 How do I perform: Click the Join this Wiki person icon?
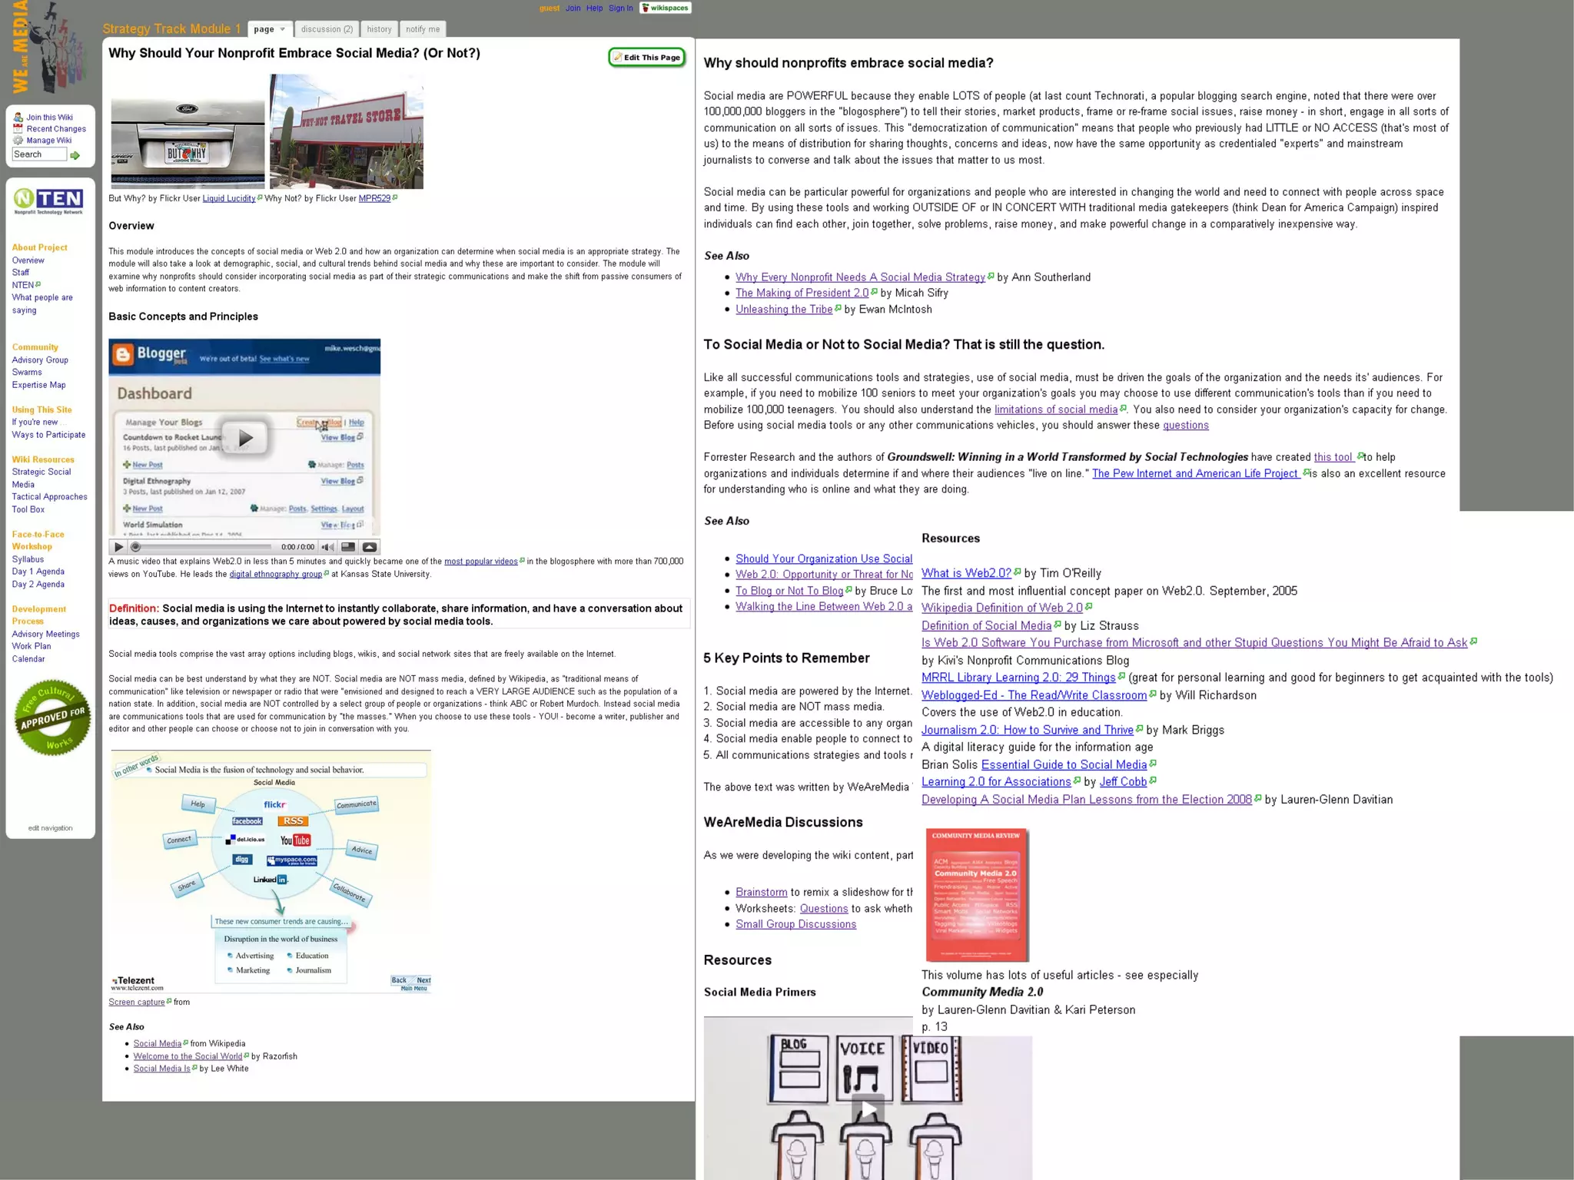click(18, 118)
